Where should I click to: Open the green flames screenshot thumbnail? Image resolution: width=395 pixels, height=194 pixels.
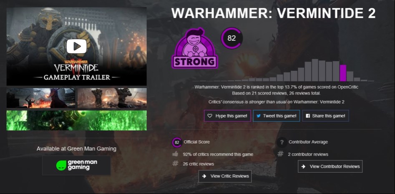click(x=77, y=120)
